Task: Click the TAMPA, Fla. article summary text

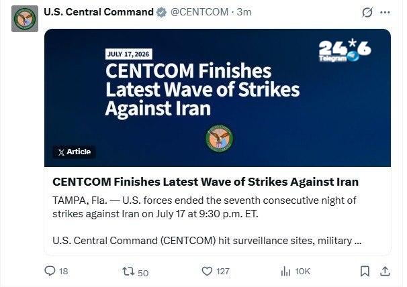Action: coord(204,207)
